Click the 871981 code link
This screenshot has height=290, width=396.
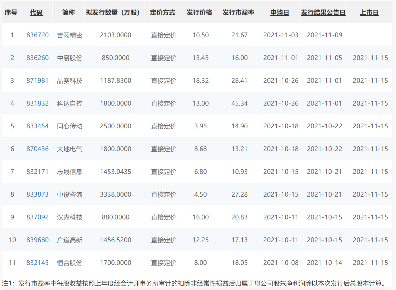point(38,81)
